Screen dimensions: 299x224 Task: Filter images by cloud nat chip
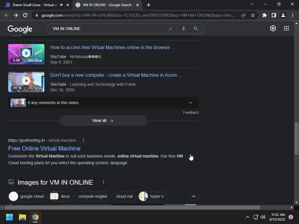click(124, 196)
